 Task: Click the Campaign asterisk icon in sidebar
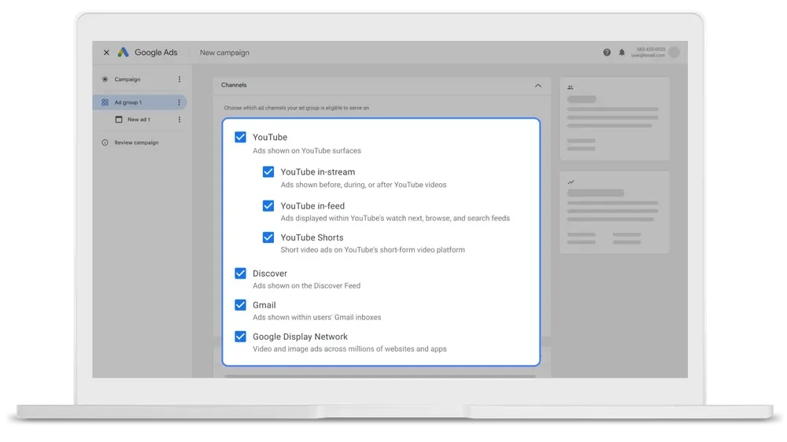(x=105, y=79)
